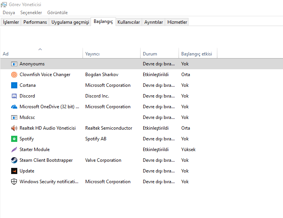Click Microsoft Corporation in OneDrive row
Viewport: 283px width, 218px height.
pyautogui.click(x=108, y=107)
